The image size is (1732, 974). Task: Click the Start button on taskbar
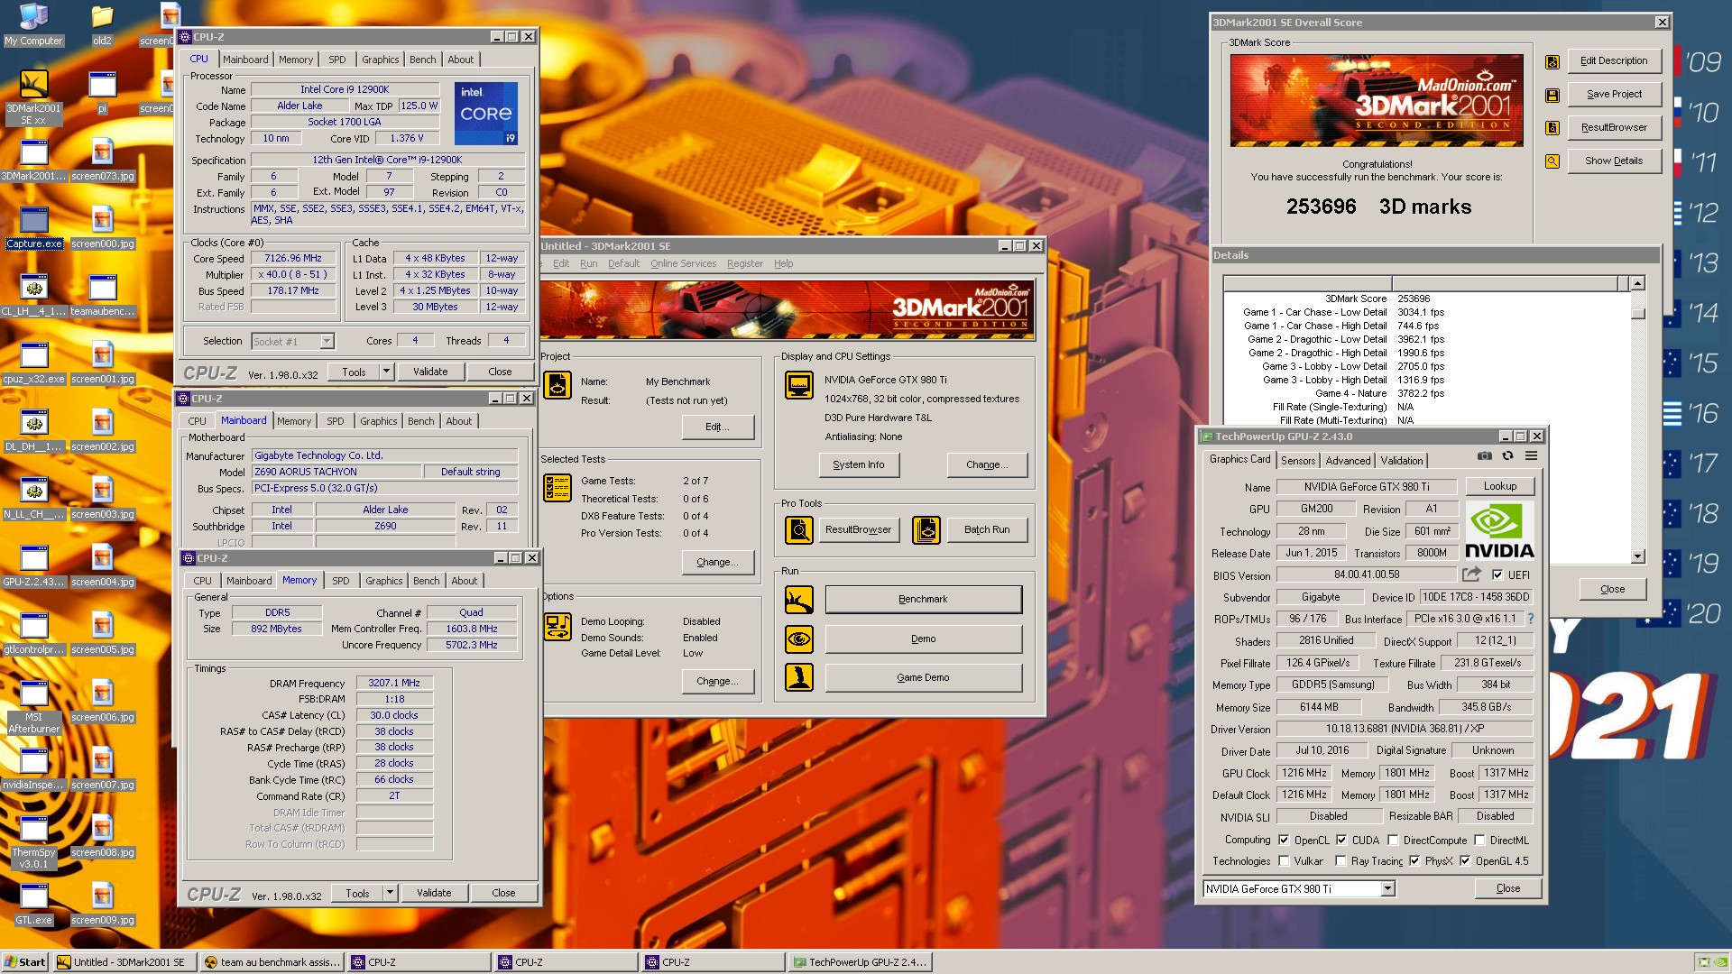point(24,962)
